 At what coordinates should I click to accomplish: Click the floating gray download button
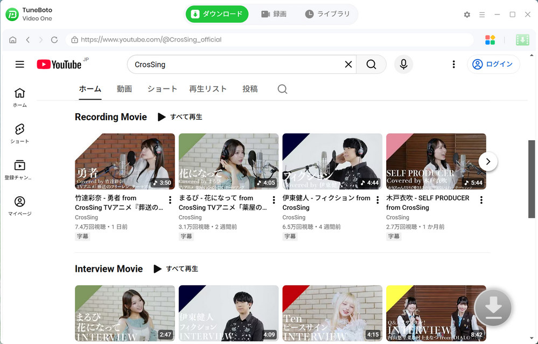493,308
